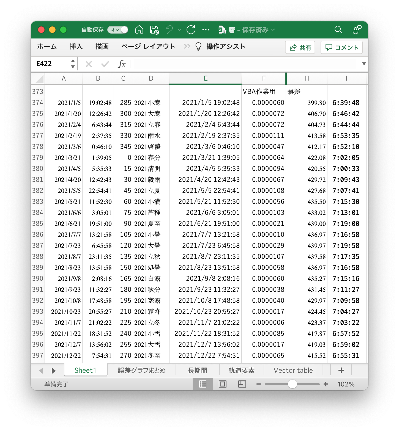The height and width of the screenshot is (431, 399).
Task: Add a new sheet with plus button
Action: [341, 370]
